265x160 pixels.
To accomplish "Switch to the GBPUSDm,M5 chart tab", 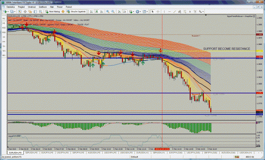I will (31, 152).
